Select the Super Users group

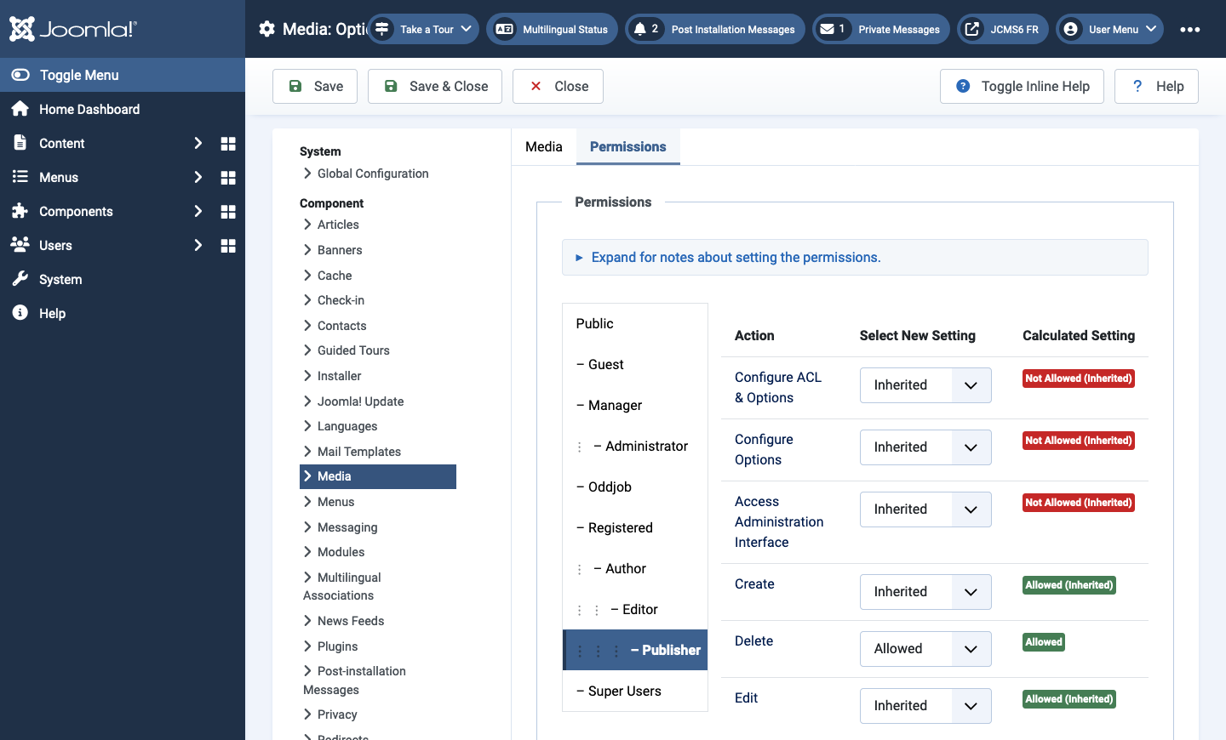click(635, 691)
